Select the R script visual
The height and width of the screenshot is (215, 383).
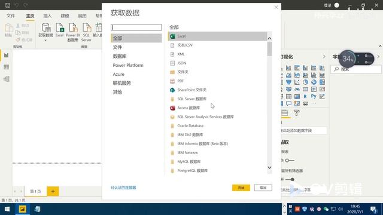coord(305,97)
